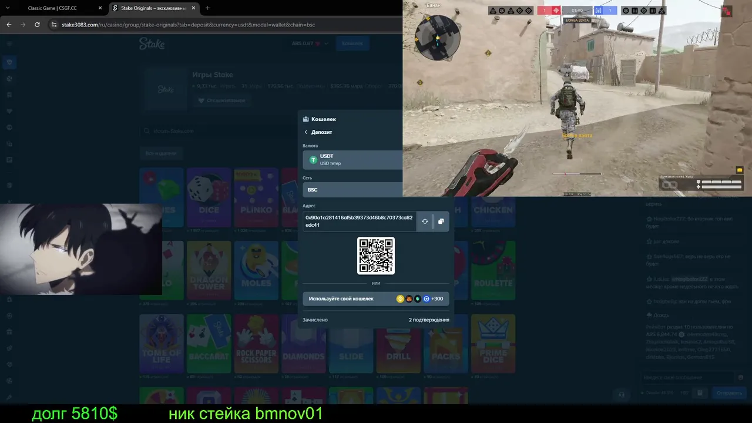
Task: Click the Stake logo in header
Action: 152,43
